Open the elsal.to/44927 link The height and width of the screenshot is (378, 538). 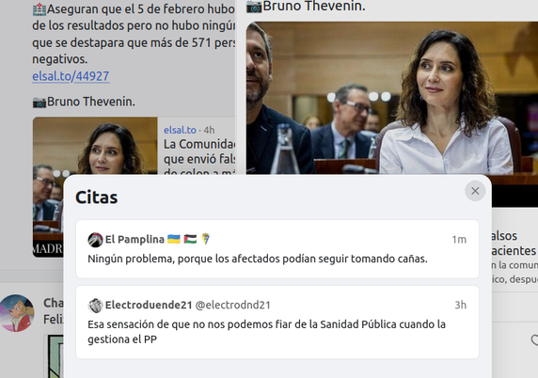[71, 76]
